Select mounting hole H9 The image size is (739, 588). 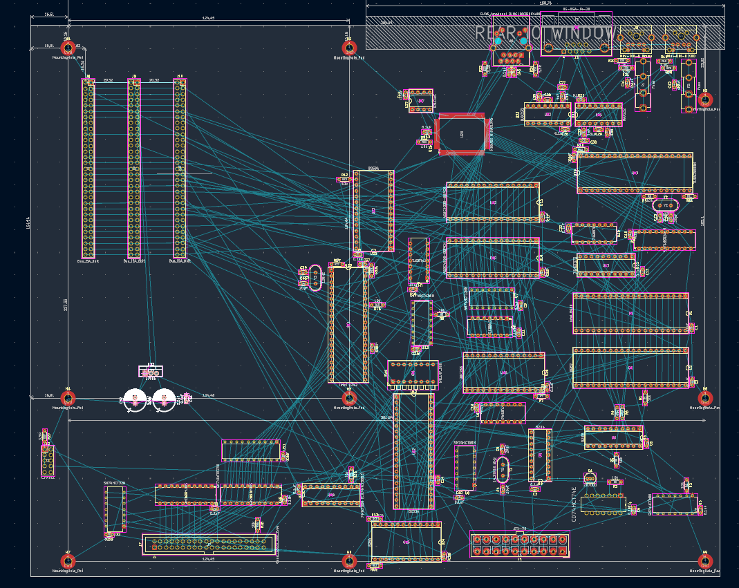[705, 561]
